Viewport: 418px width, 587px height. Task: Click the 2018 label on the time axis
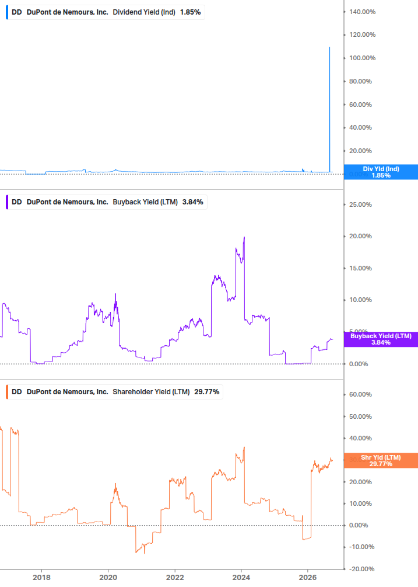(x=41, y=577)
